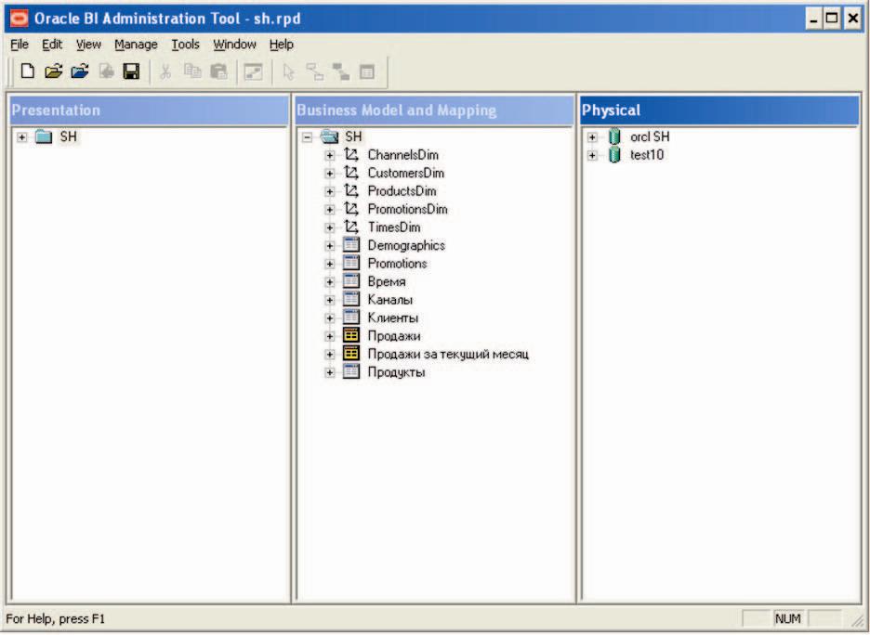The image size is (870, 635).
Task: Click the SH business model icon
Action: [x=329, y=136]
